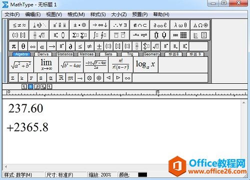Open the 格式(M) menu
The image size is (250, 180).
tap(76, 14)
